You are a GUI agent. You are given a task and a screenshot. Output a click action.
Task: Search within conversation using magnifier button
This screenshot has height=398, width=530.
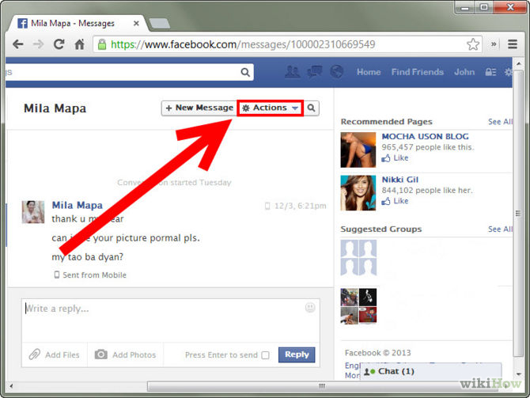point(312,108)
